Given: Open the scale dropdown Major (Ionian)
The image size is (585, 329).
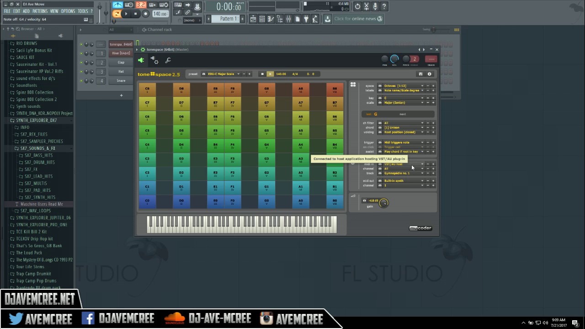Looking at the screenshot, I should coord(404,103).
